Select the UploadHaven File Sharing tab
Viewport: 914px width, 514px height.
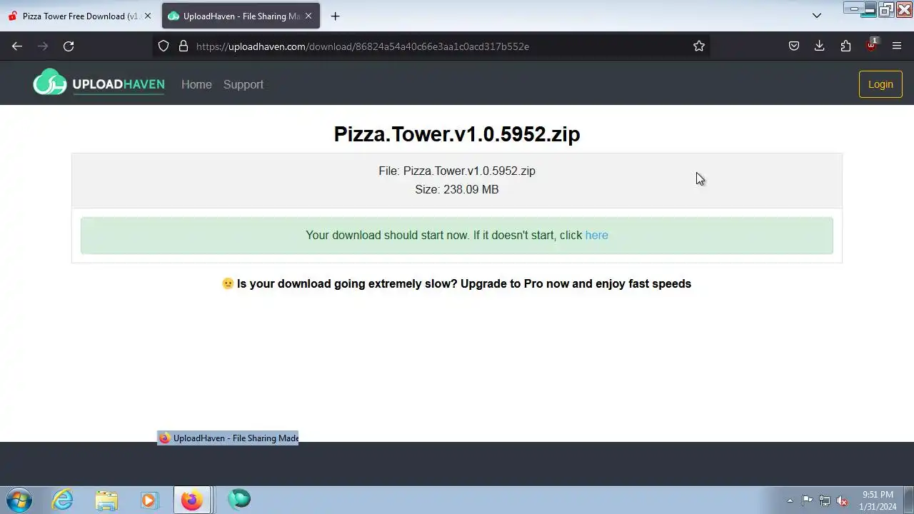click(x=241, y=16)
